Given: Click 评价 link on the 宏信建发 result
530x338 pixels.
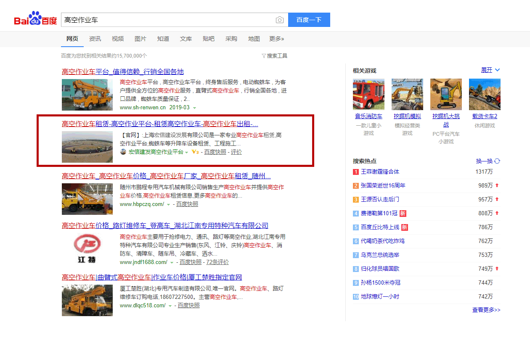Looking at the screenshot, I should coord(236,152).
